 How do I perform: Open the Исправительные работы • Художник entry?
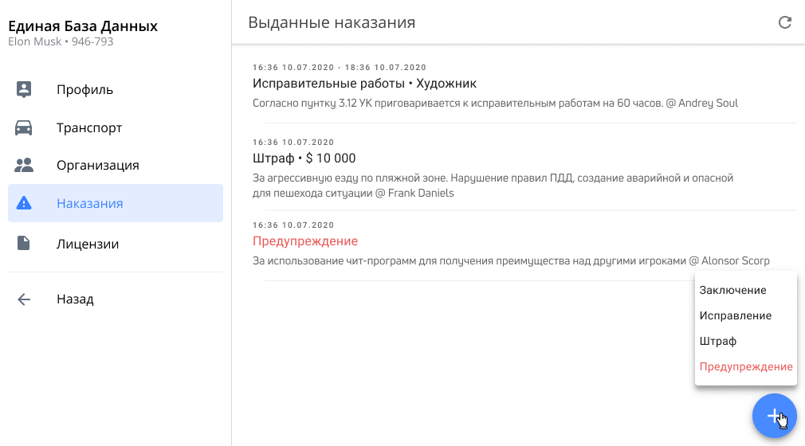pos(364,84)
